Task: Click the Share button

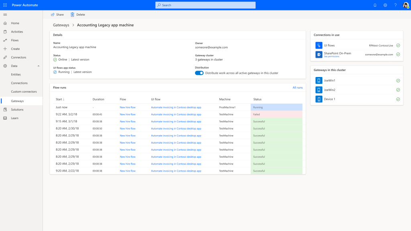Action: (x=57, y=14)
